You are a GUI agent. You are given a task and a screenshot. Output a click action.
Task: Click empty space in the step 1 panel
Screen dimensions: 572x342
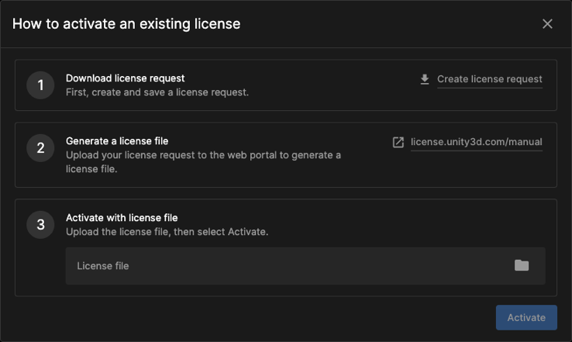click(333, 85)
